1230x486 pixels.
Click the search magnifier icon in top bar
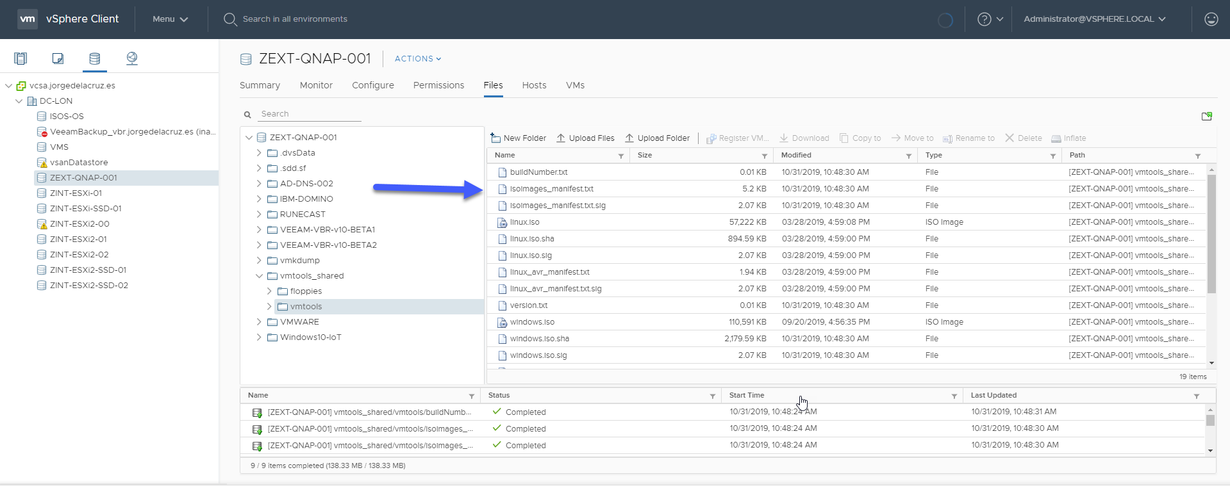coord(230,19)
